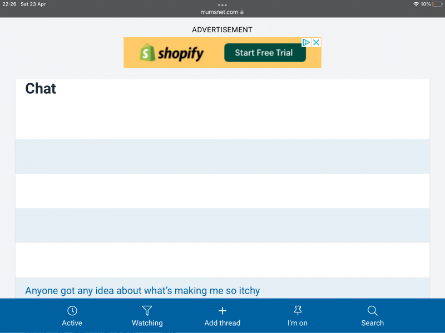Click the AdChoices triangle icon
The height and width of the screenshot is (333, 445).
pyautogui.click(x=306, y=42)
